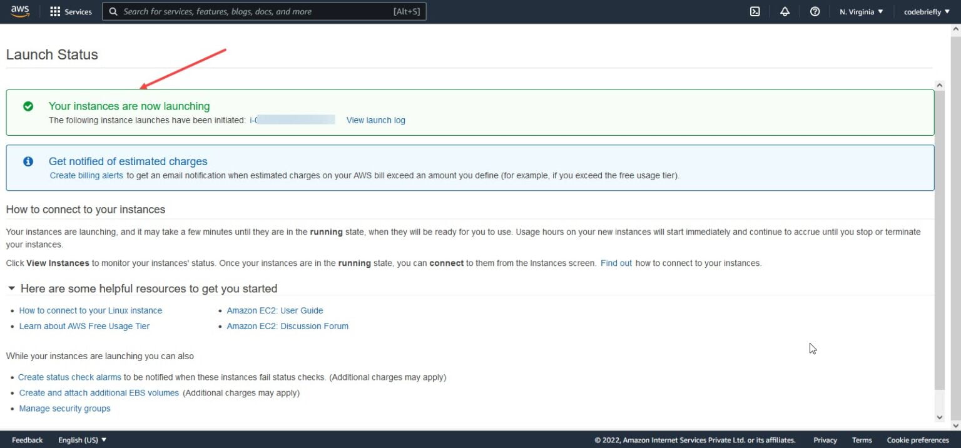The width and height of the screenshot is (961, 448).
Task: Click inside the services search field
Action: click(250, 11)
